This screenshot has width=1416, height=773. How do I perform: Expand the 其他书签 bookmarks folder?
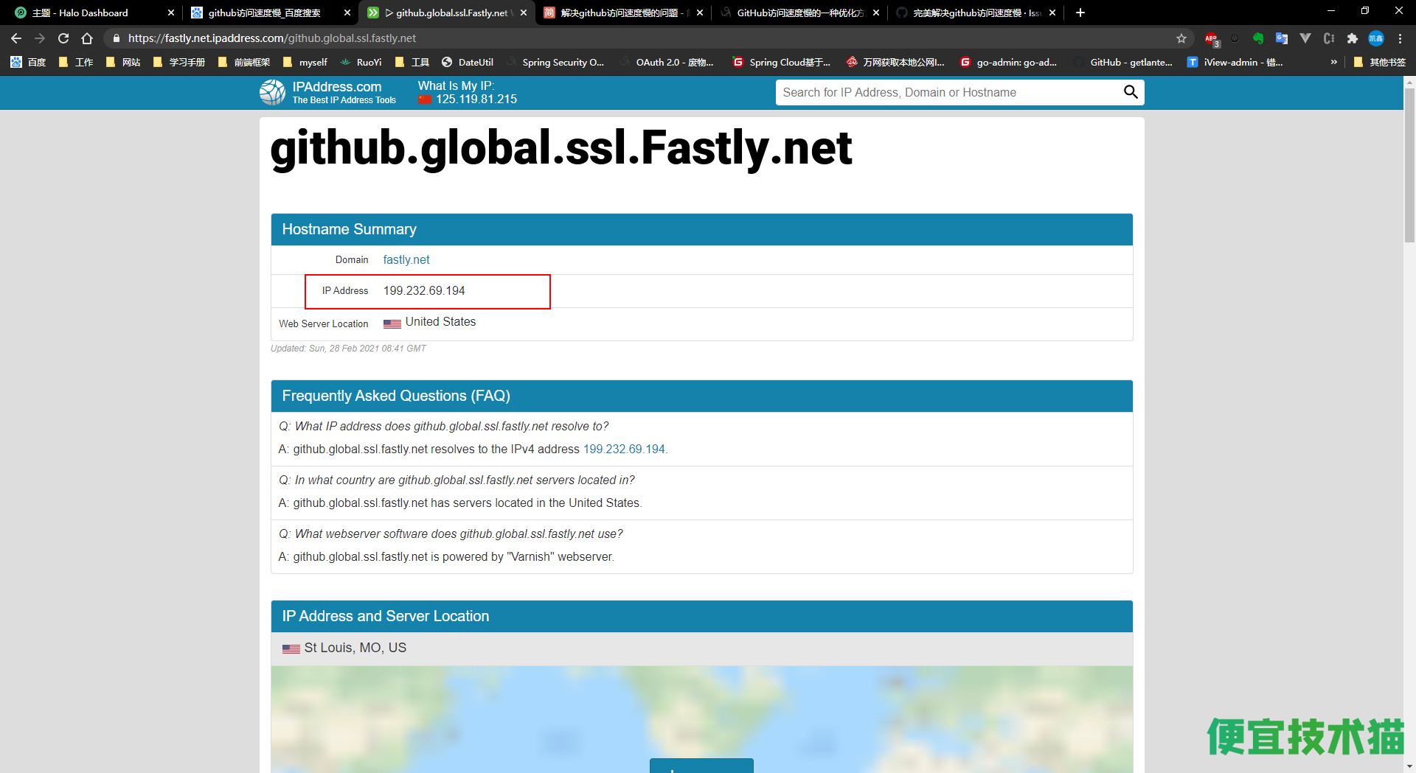(1380, 62)
